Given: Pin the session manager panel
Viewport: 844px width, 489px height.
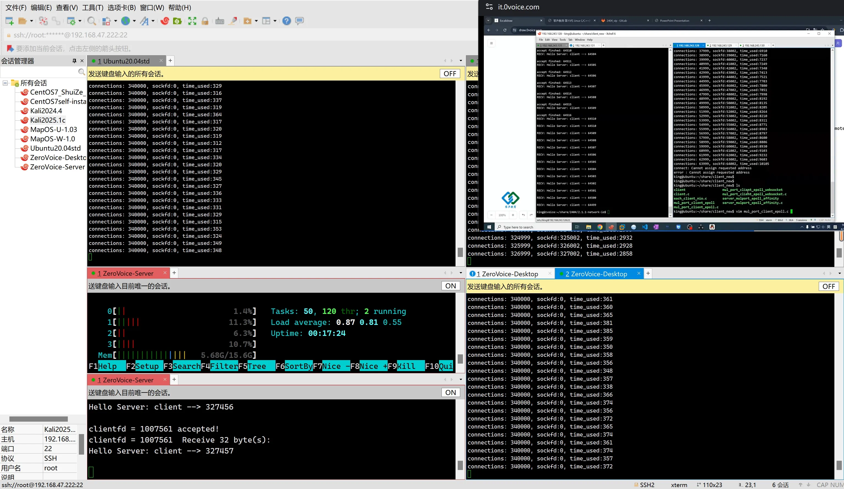Looking at the screenshot, I should [x=74, y=61].
